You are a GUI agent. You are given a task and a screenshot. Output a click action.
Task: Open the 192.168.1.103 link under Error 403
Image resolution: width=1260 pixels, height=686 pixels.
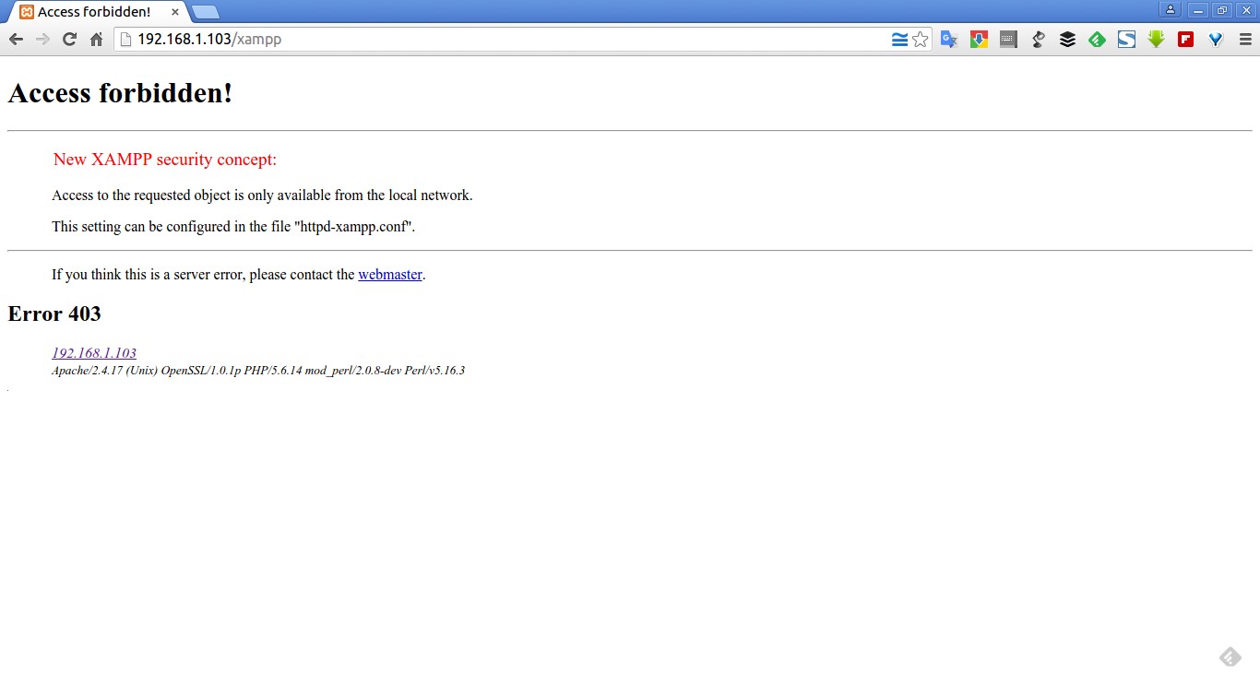click(x=94, y=353)
